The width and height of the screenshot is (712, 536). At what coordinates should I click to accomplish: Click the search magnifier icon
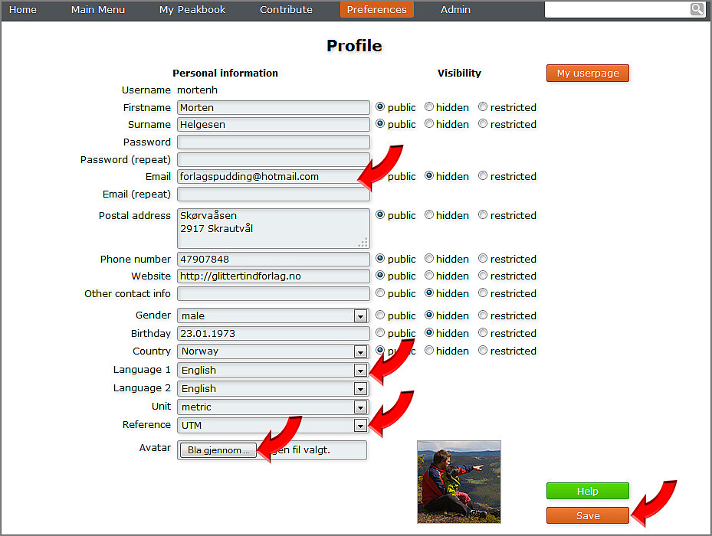pos(697,9)
